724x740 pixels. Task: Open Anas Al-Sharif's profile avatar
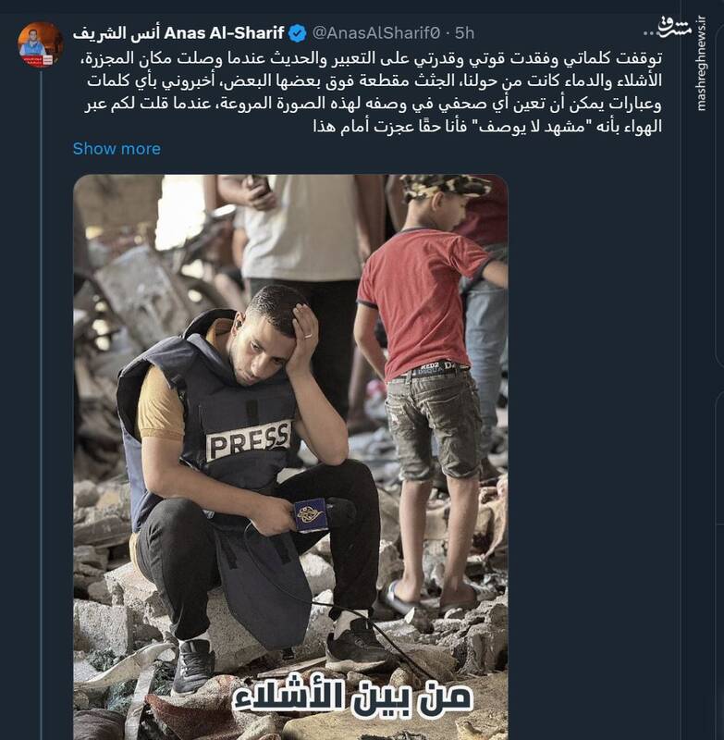40,45
